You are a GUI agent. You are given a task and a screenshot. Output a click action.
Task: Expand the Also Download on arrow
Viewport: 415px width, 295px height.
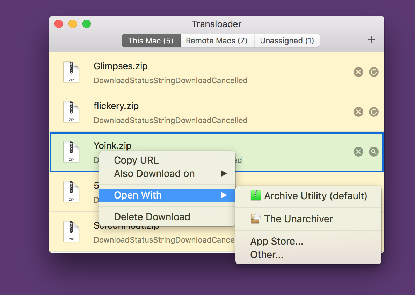pos(224,173)
